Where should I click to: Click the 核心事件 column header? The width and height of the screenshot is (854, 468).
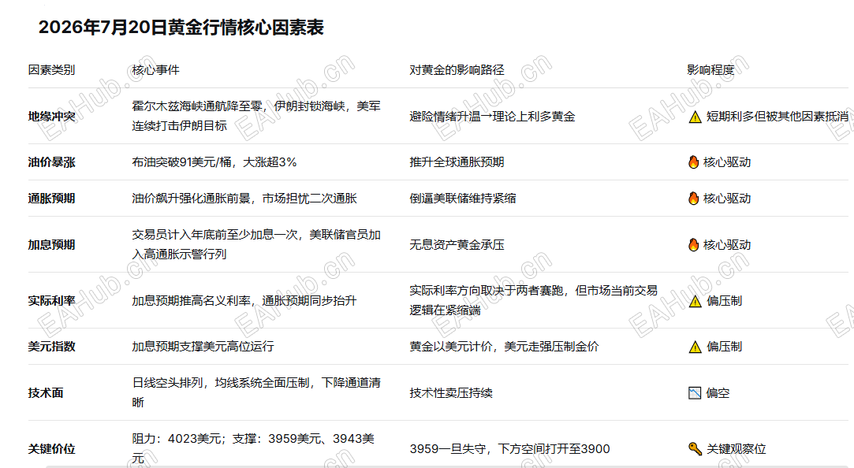(155, 69)
